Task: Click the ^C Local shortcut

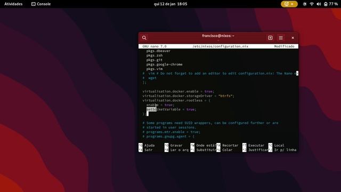Action: [276, 146]
